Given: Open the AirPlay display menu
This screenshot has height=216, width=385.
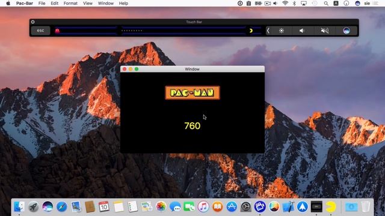Looking at the screenshot, I should coord(304,3).
